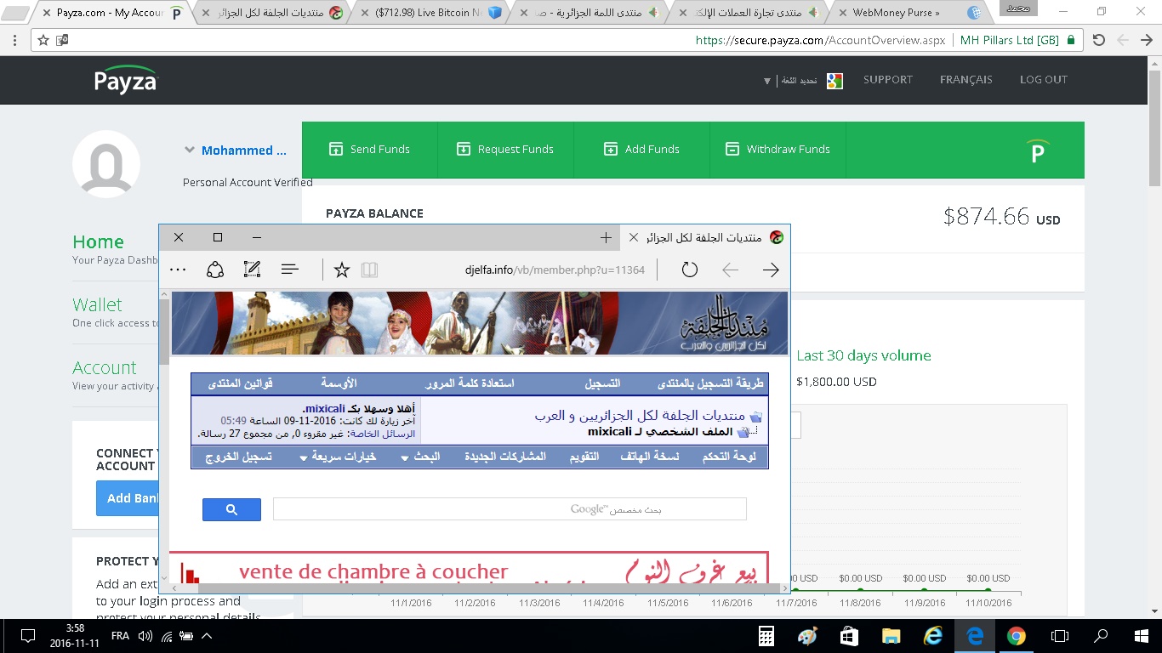Click the blue Google search magnifier button
The height and width of the screenshot is (653, 1162).
coord(231,509)
